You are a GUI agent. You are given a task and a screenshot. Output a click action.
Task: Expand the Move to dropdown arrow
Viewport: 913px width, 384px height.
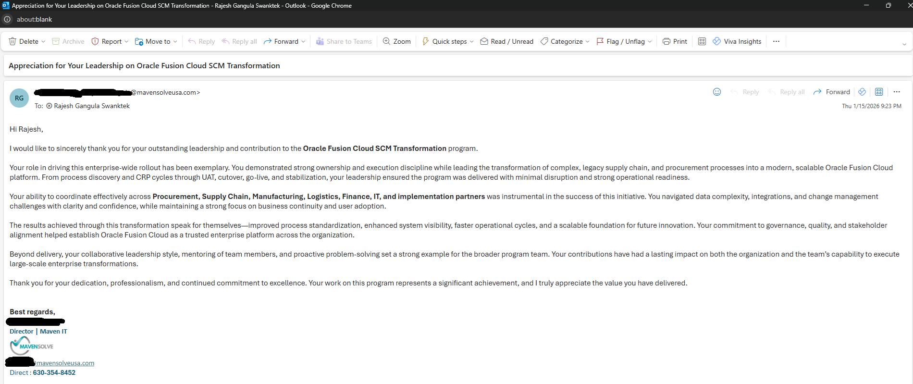(x=175, y=41)
